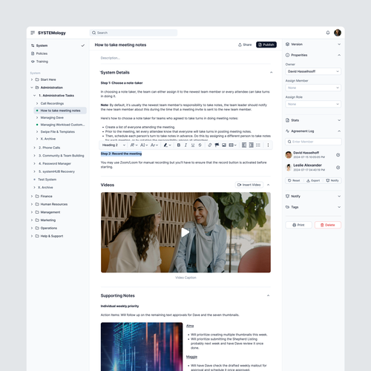Screen dimensions: 371x371
Task: Click Reset in the Agreement Log
Action: click(x=294, y=180)
